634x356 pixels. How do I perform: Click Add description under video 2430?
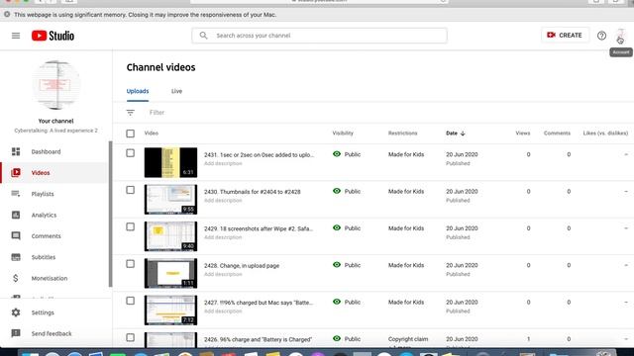click(x=223, y=201)
